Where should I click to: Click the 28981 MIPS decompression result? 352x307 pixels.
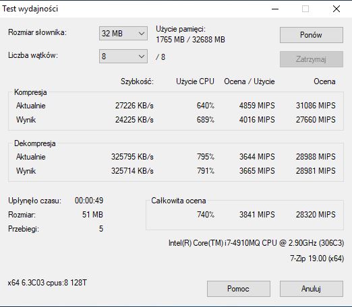(316, 171)
